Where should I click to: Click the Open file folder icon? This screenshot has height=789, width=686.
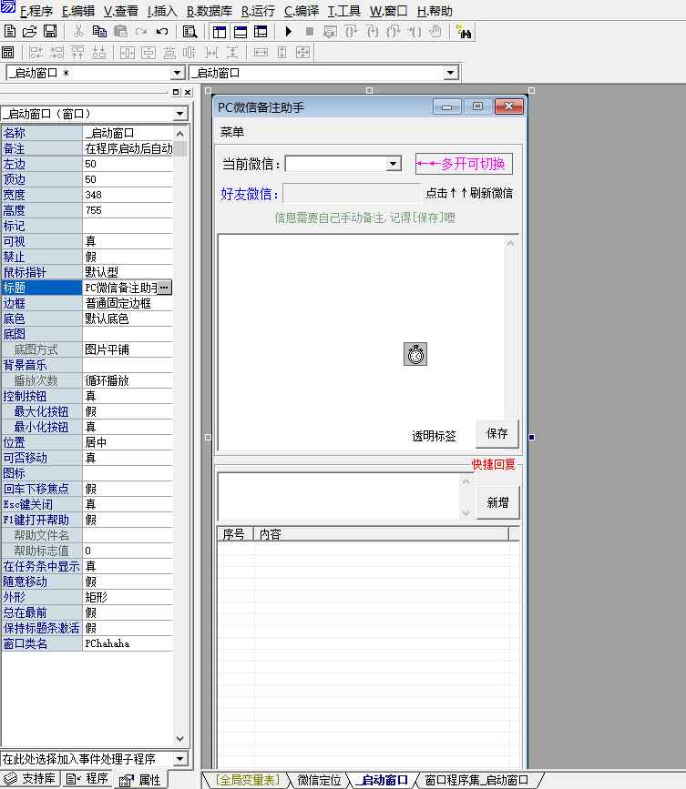tap(30, 31)
